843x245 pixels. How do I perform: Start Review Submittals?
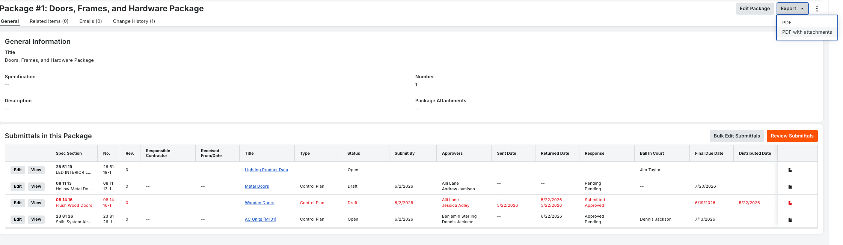point(792,136)
